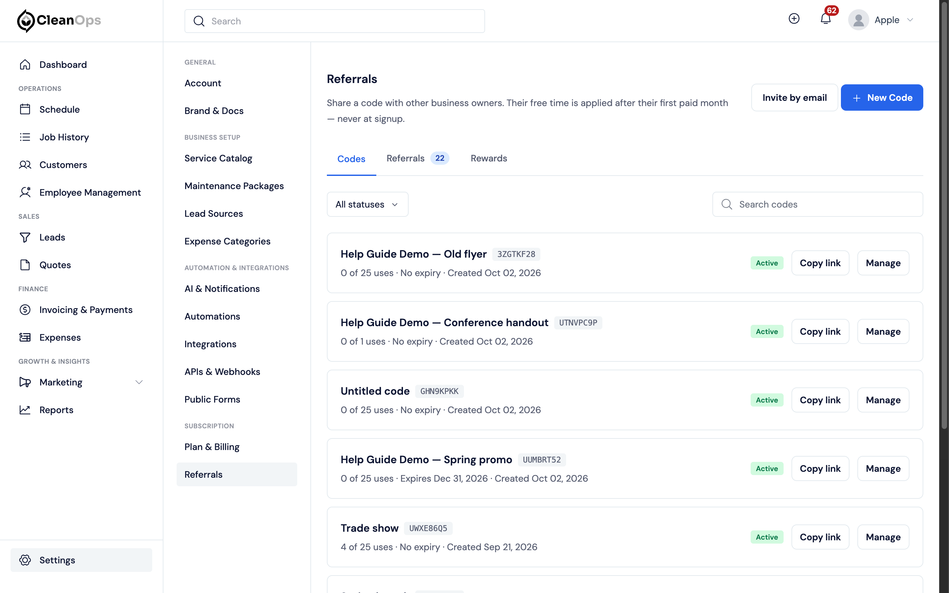Viewport: 949px width, 593px height.
Task: Switch to the Rewards tab
Action: click(x=489, y=158)
